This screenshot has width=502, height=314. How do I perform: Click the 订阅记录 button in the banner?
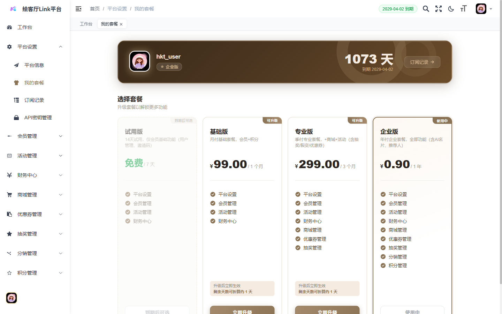[422, 62]
